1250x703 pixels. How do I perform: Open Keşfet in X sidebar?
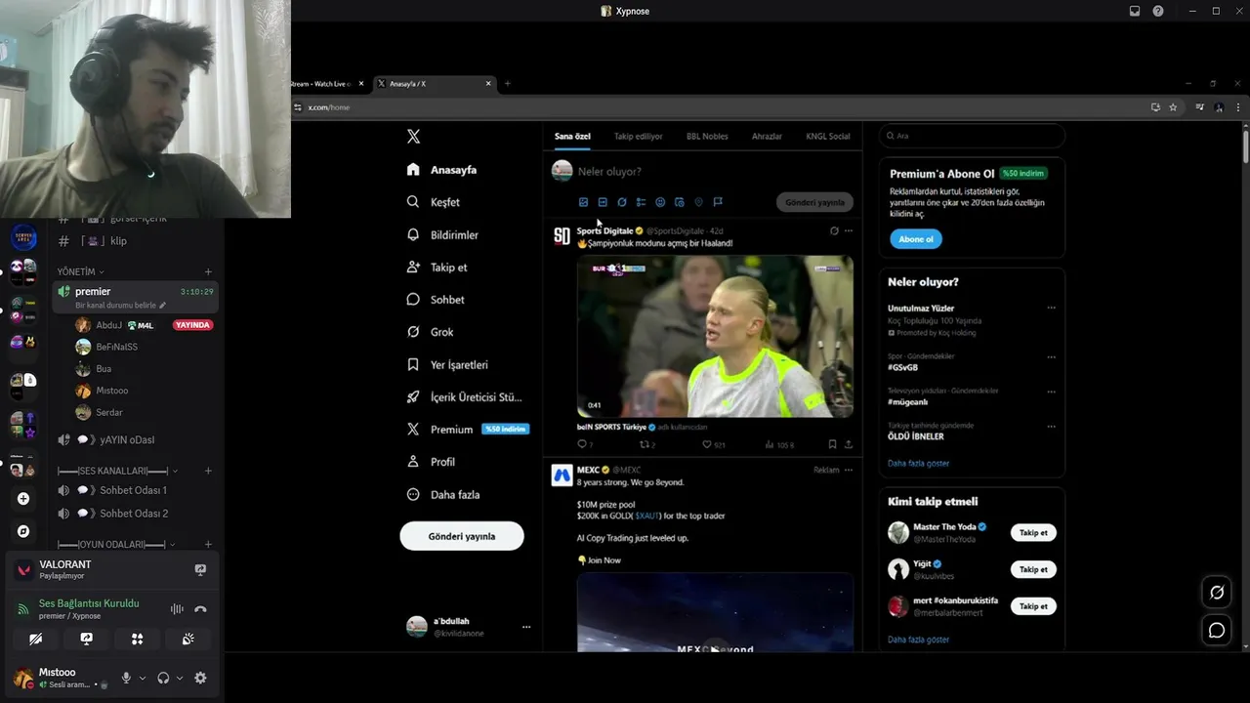coord(434,202)
